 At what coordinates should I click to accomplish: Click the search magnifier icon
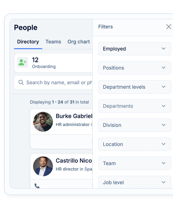[21, 82]
